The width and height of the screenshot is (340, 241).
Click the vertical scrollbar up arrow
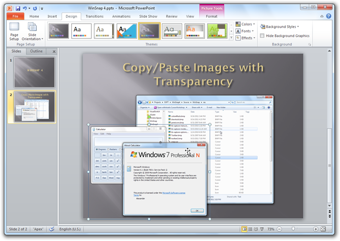[329, 51]
